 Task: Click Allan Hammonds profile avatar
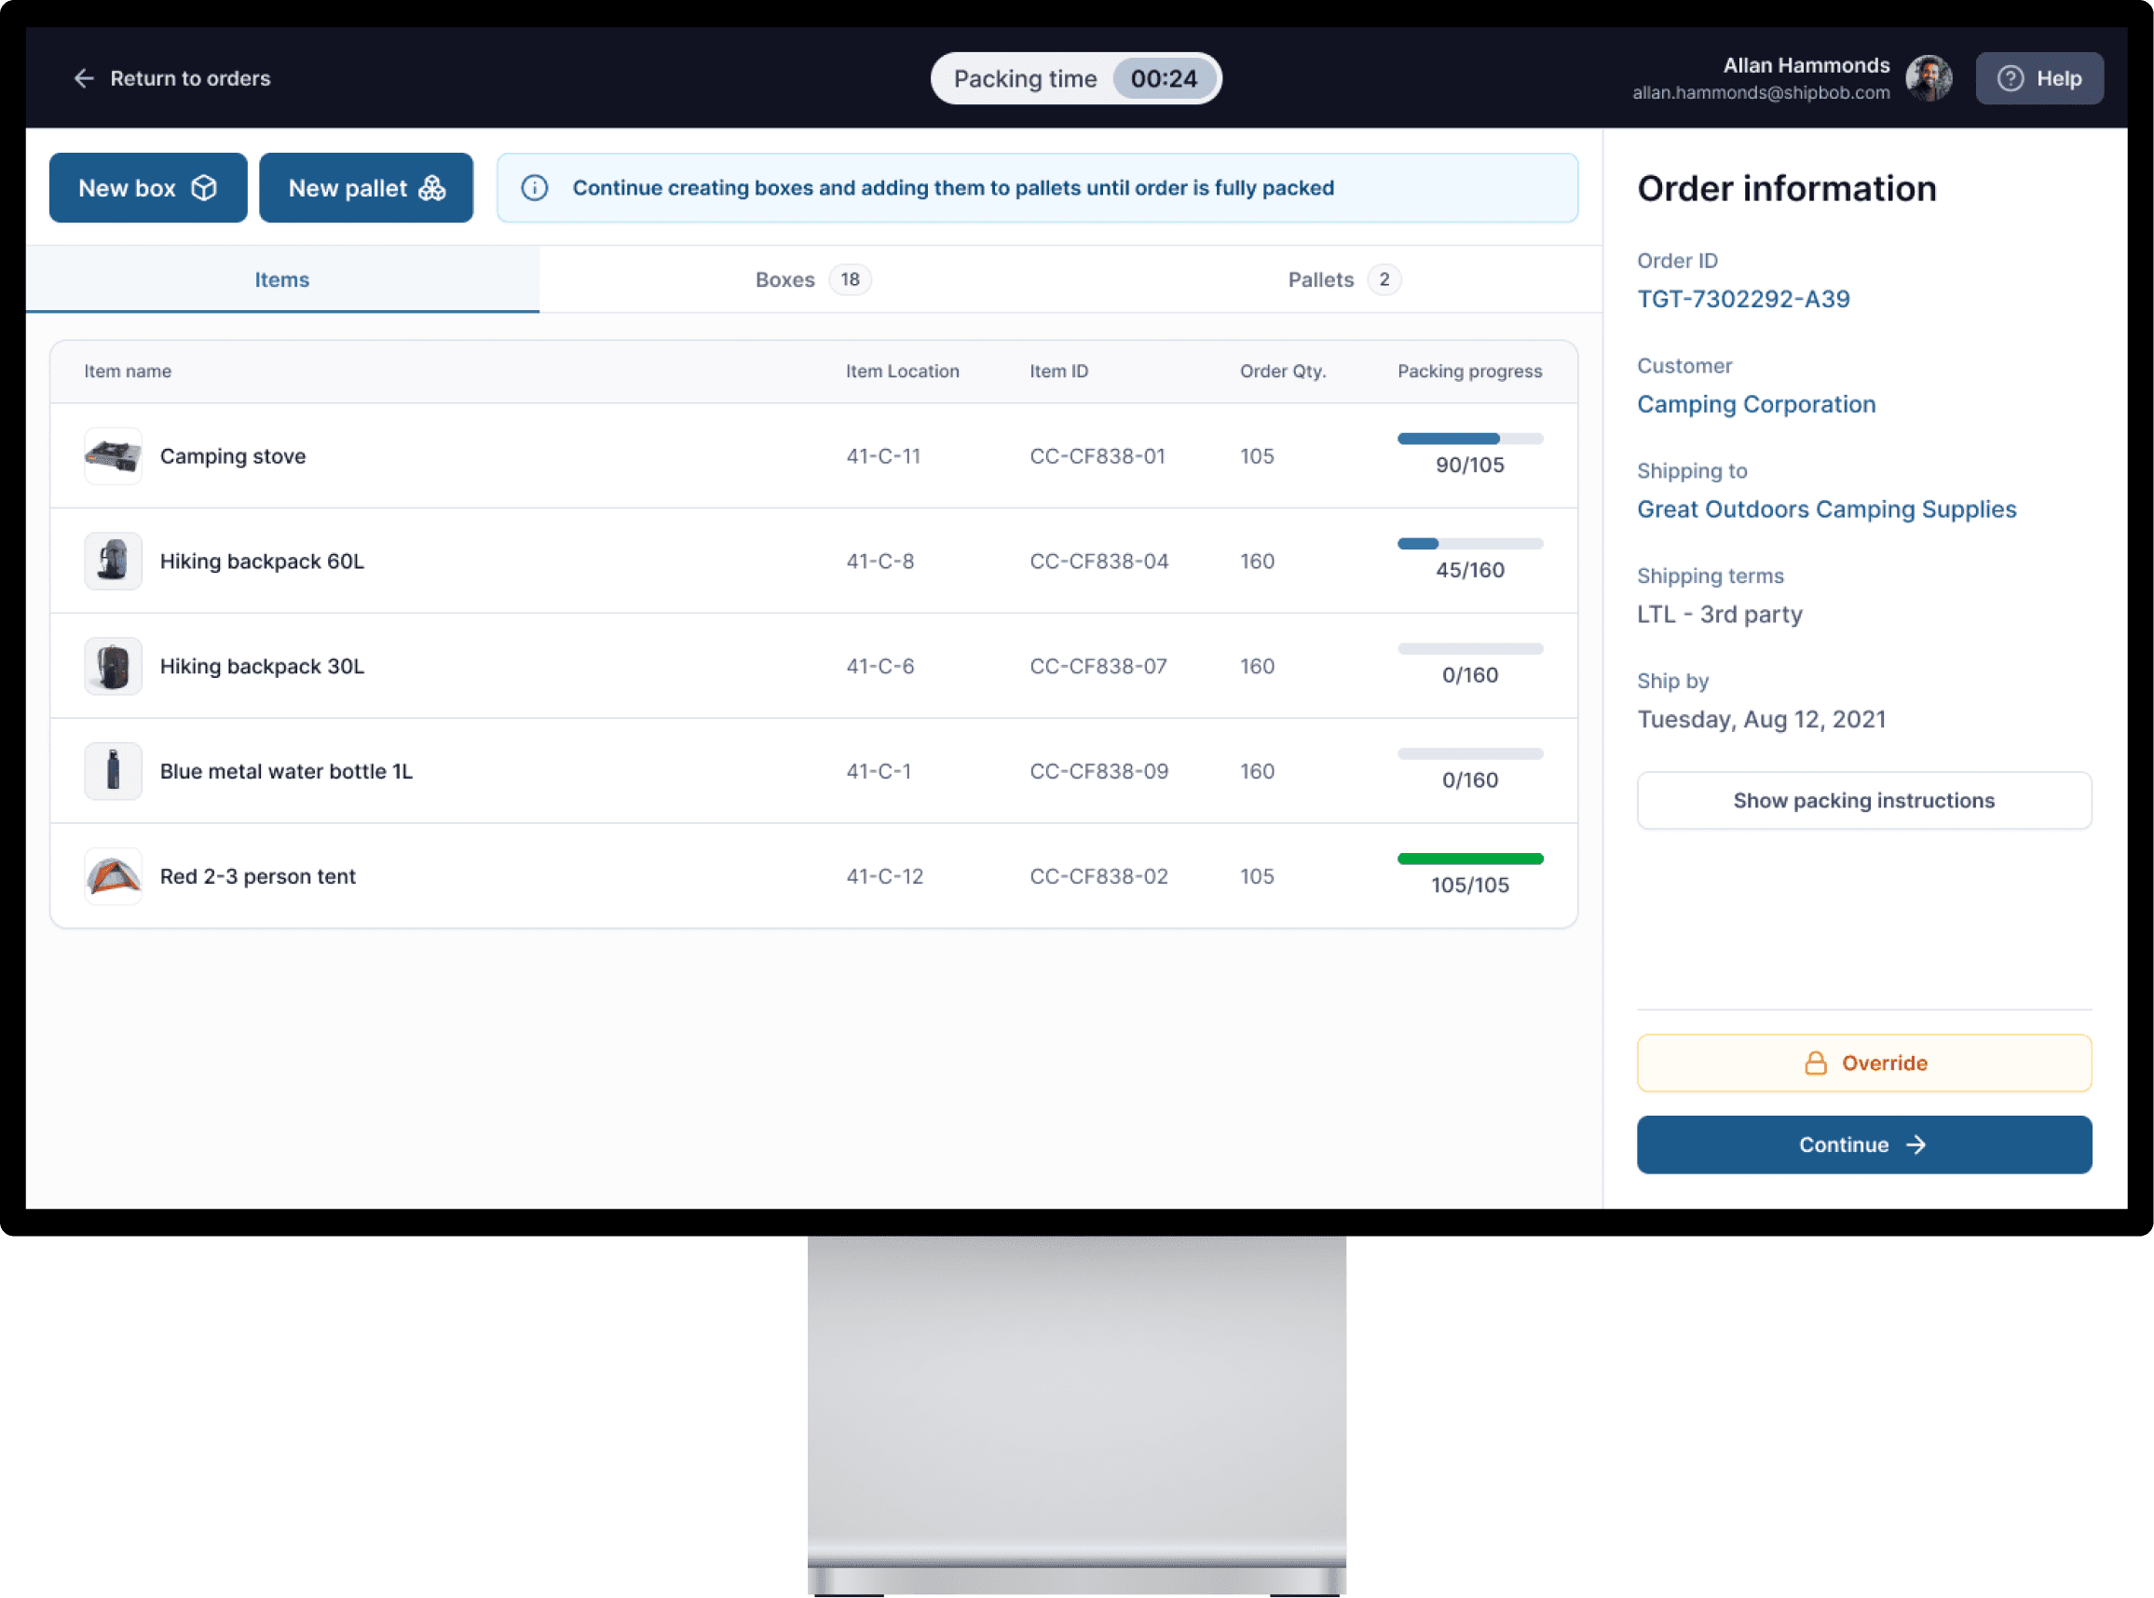pos(1928,77)
